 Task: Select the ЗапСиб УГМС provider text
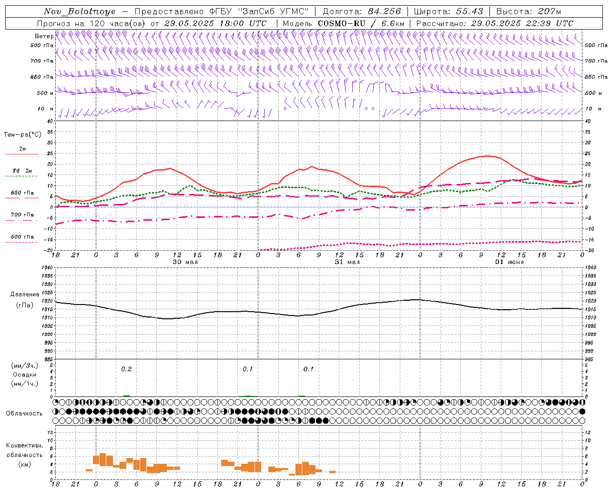point(274,11)
